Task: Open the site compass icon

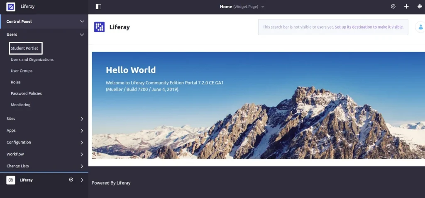Action: point(71,180)
